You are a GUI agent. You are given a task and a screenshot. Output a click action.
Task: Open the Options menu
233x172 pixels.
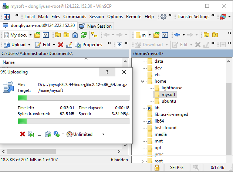tap(115, 17)
